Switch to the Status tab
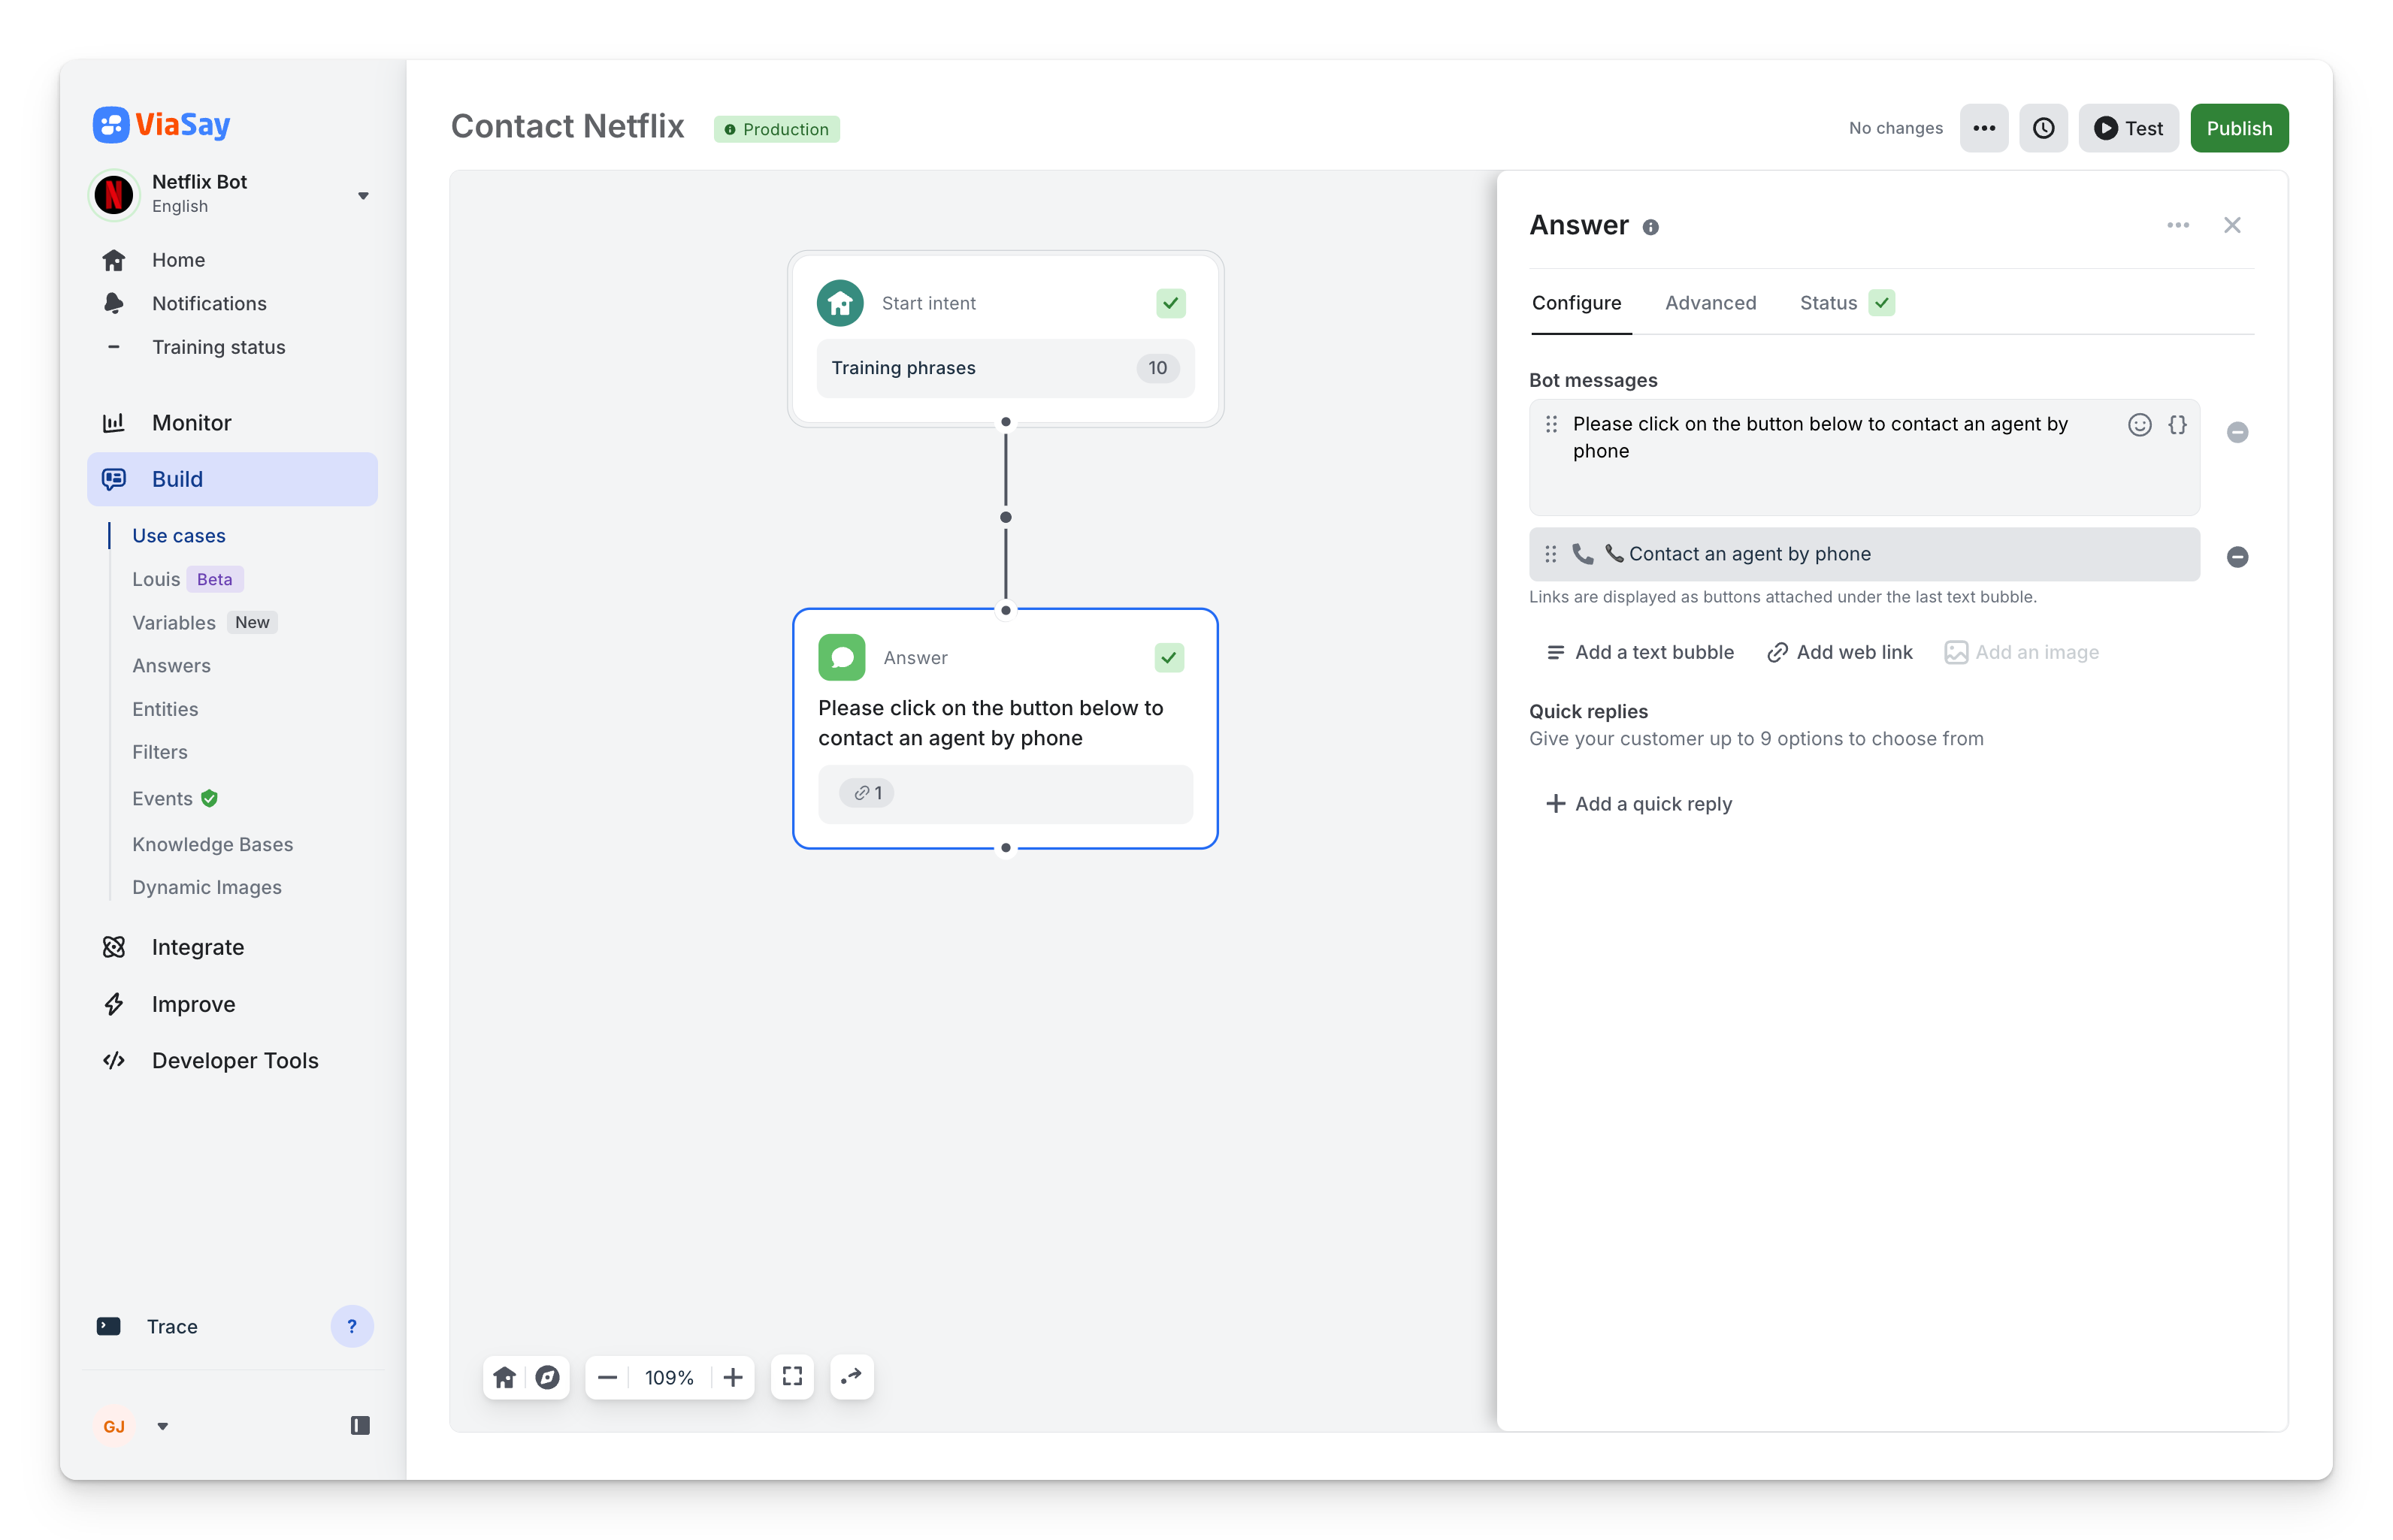Screen dimensions: 2393x1540 [1847, 303]
